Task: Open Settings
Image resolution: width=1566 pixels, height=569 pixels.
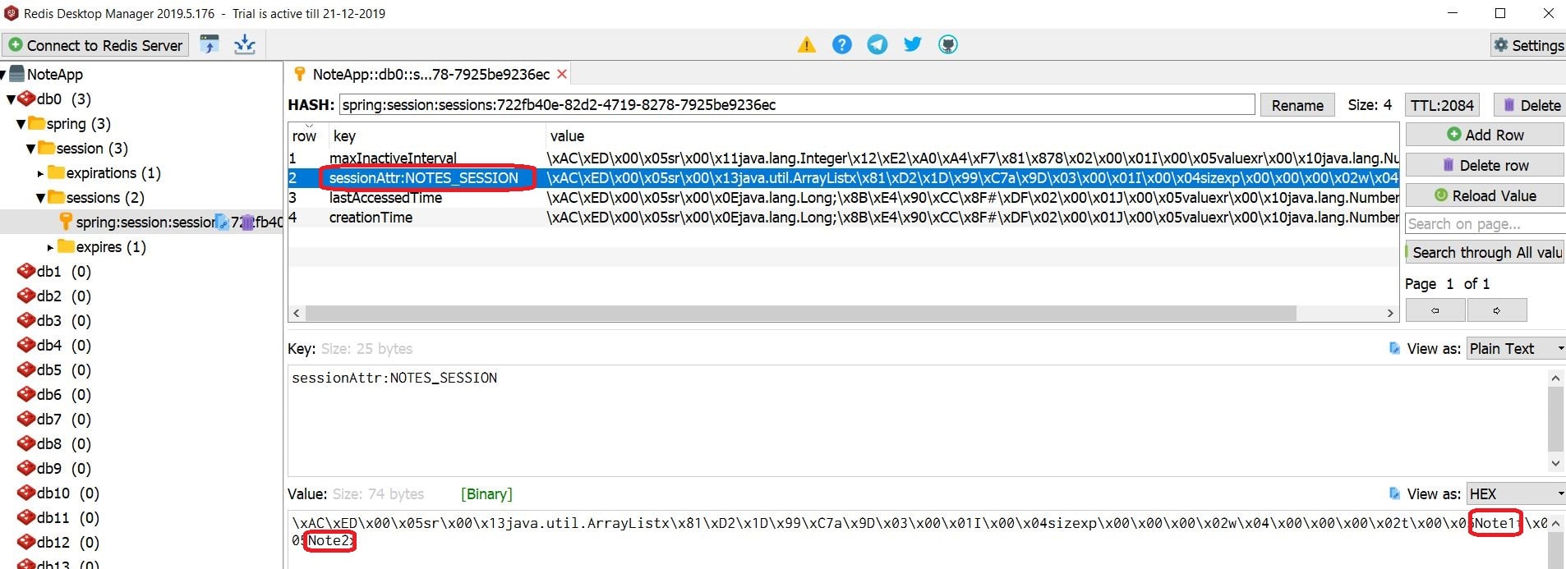Action: coord(1528,45)
